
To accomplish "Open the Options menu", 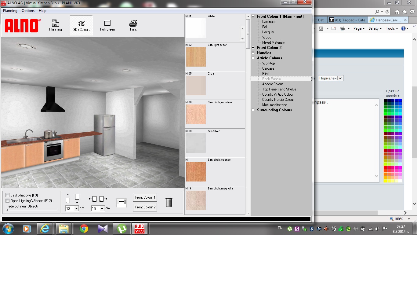I will (x=28, y=11).
